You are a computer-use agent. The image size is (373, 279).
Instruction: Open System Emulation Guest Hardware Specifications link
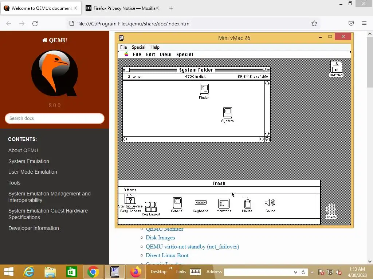[x=48, y=214]
